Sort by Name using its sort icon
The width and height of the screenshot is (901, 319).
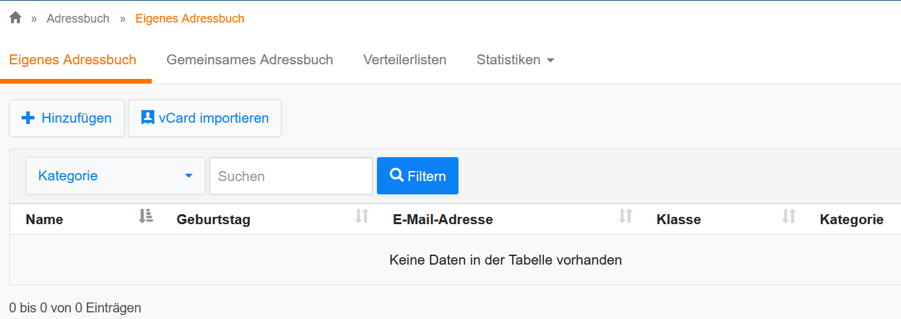pyautogui.click(x=146, y=216)
